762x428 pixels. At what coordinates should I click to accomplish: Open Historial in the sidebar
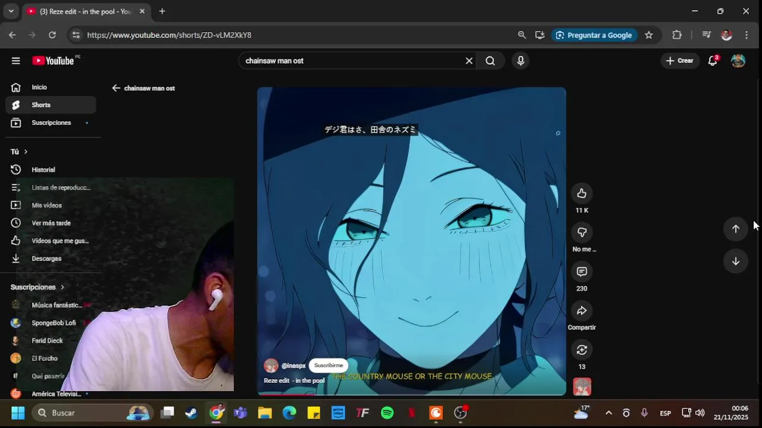(51, 170)
